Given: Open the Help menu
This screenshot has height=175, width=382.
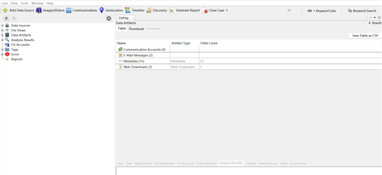Looking at the screenshot, I should pos(50,3).
